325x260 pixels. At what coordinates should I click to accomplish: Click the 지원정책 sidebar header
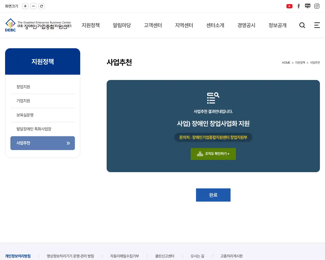coord(43,61)
